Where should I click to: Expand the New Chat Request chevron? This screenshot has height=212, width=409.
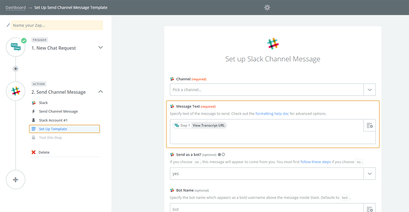(x=101, y=47)
